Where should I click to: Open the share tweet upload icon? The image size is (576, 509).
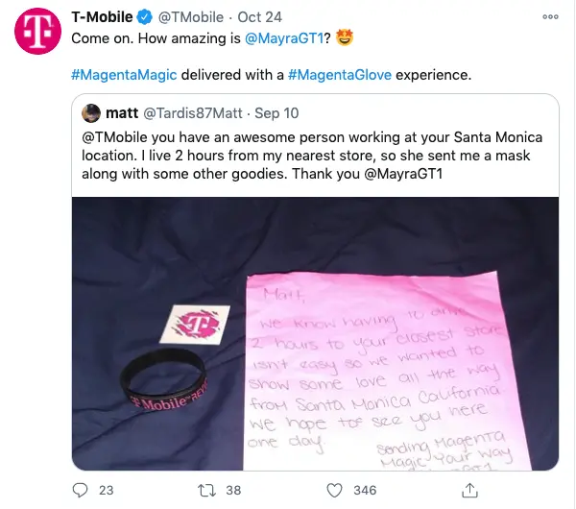(x=469, y=490)
